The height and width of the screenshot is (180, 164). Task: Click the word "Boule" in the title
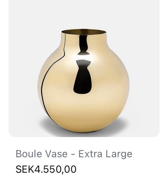29,154
